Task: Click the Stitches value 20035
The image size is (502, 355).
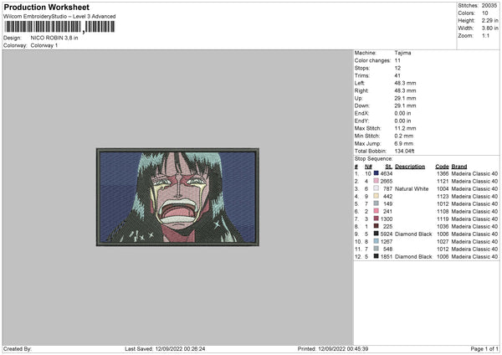Action: click(489, 6)
